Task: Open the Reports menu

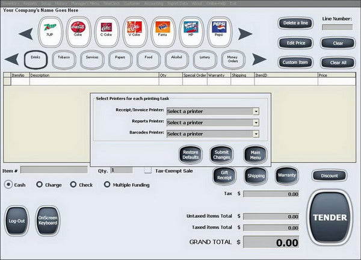Action: pos(30,4)
